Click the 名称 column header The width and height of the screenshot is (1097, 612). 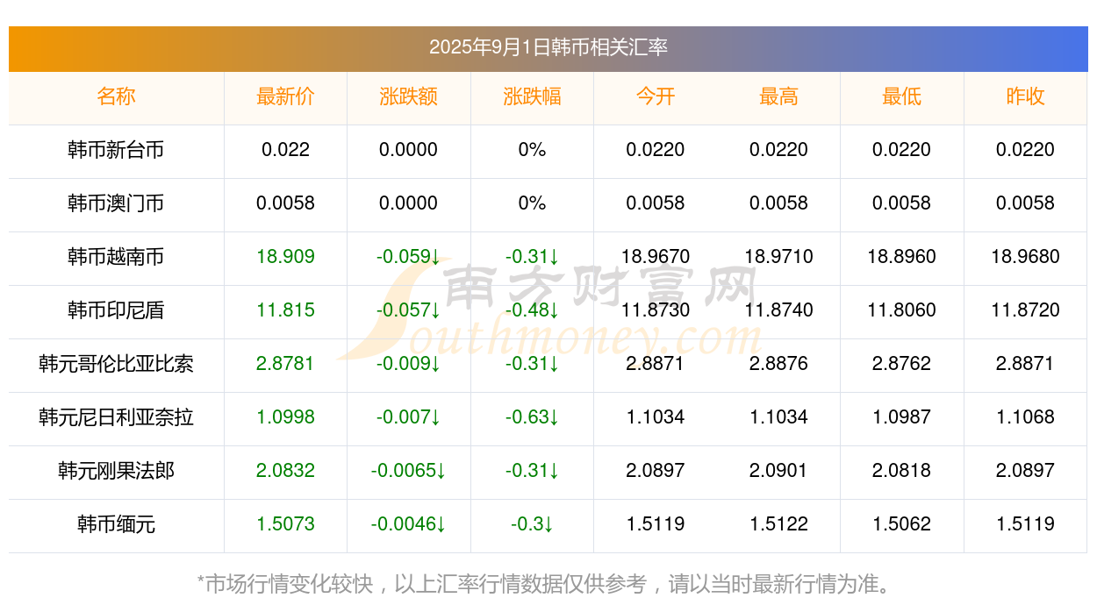[116, 96]
